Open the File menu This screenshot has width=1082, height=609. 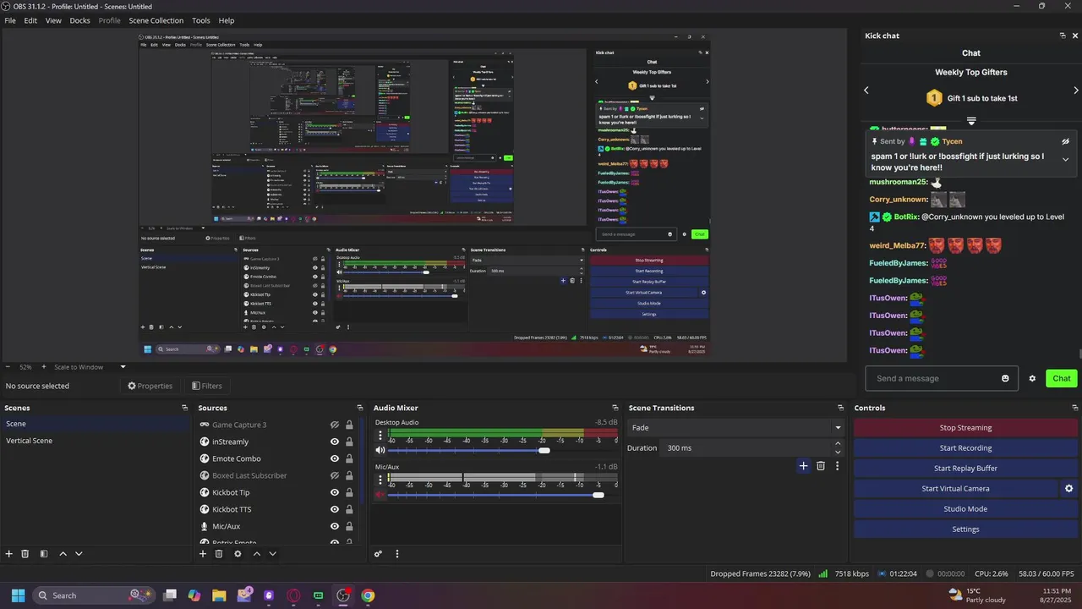tap(10, 20)
